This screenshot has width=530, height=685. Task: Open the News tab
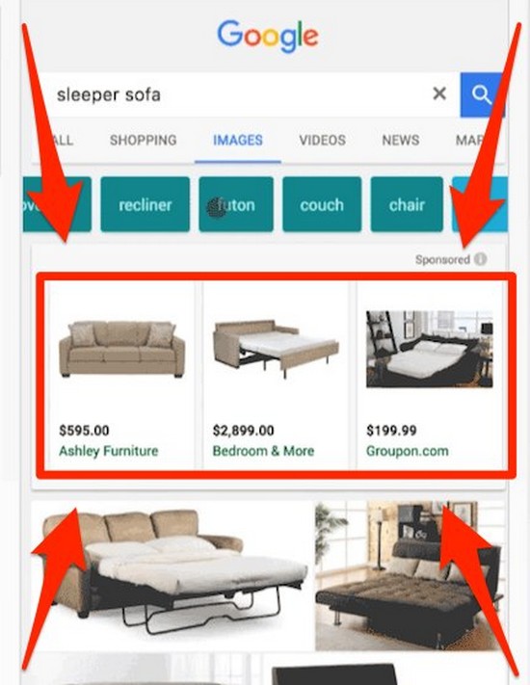pos(401,141)
